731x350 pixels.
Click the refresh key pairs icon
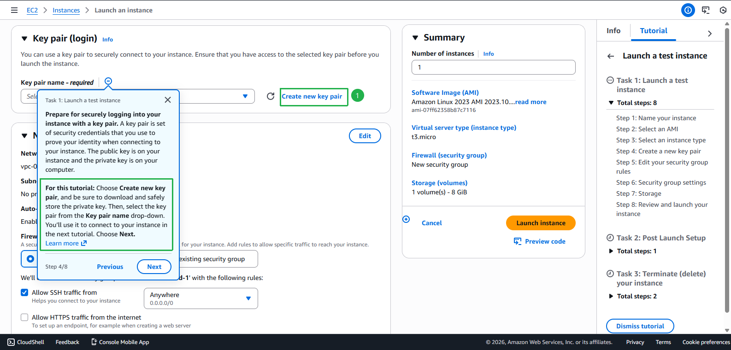coord(271,96)
